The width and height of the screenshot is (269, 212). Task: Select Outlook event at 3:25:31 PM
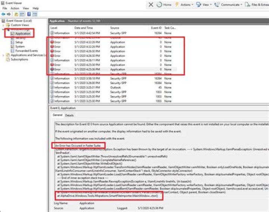(113, 87)
